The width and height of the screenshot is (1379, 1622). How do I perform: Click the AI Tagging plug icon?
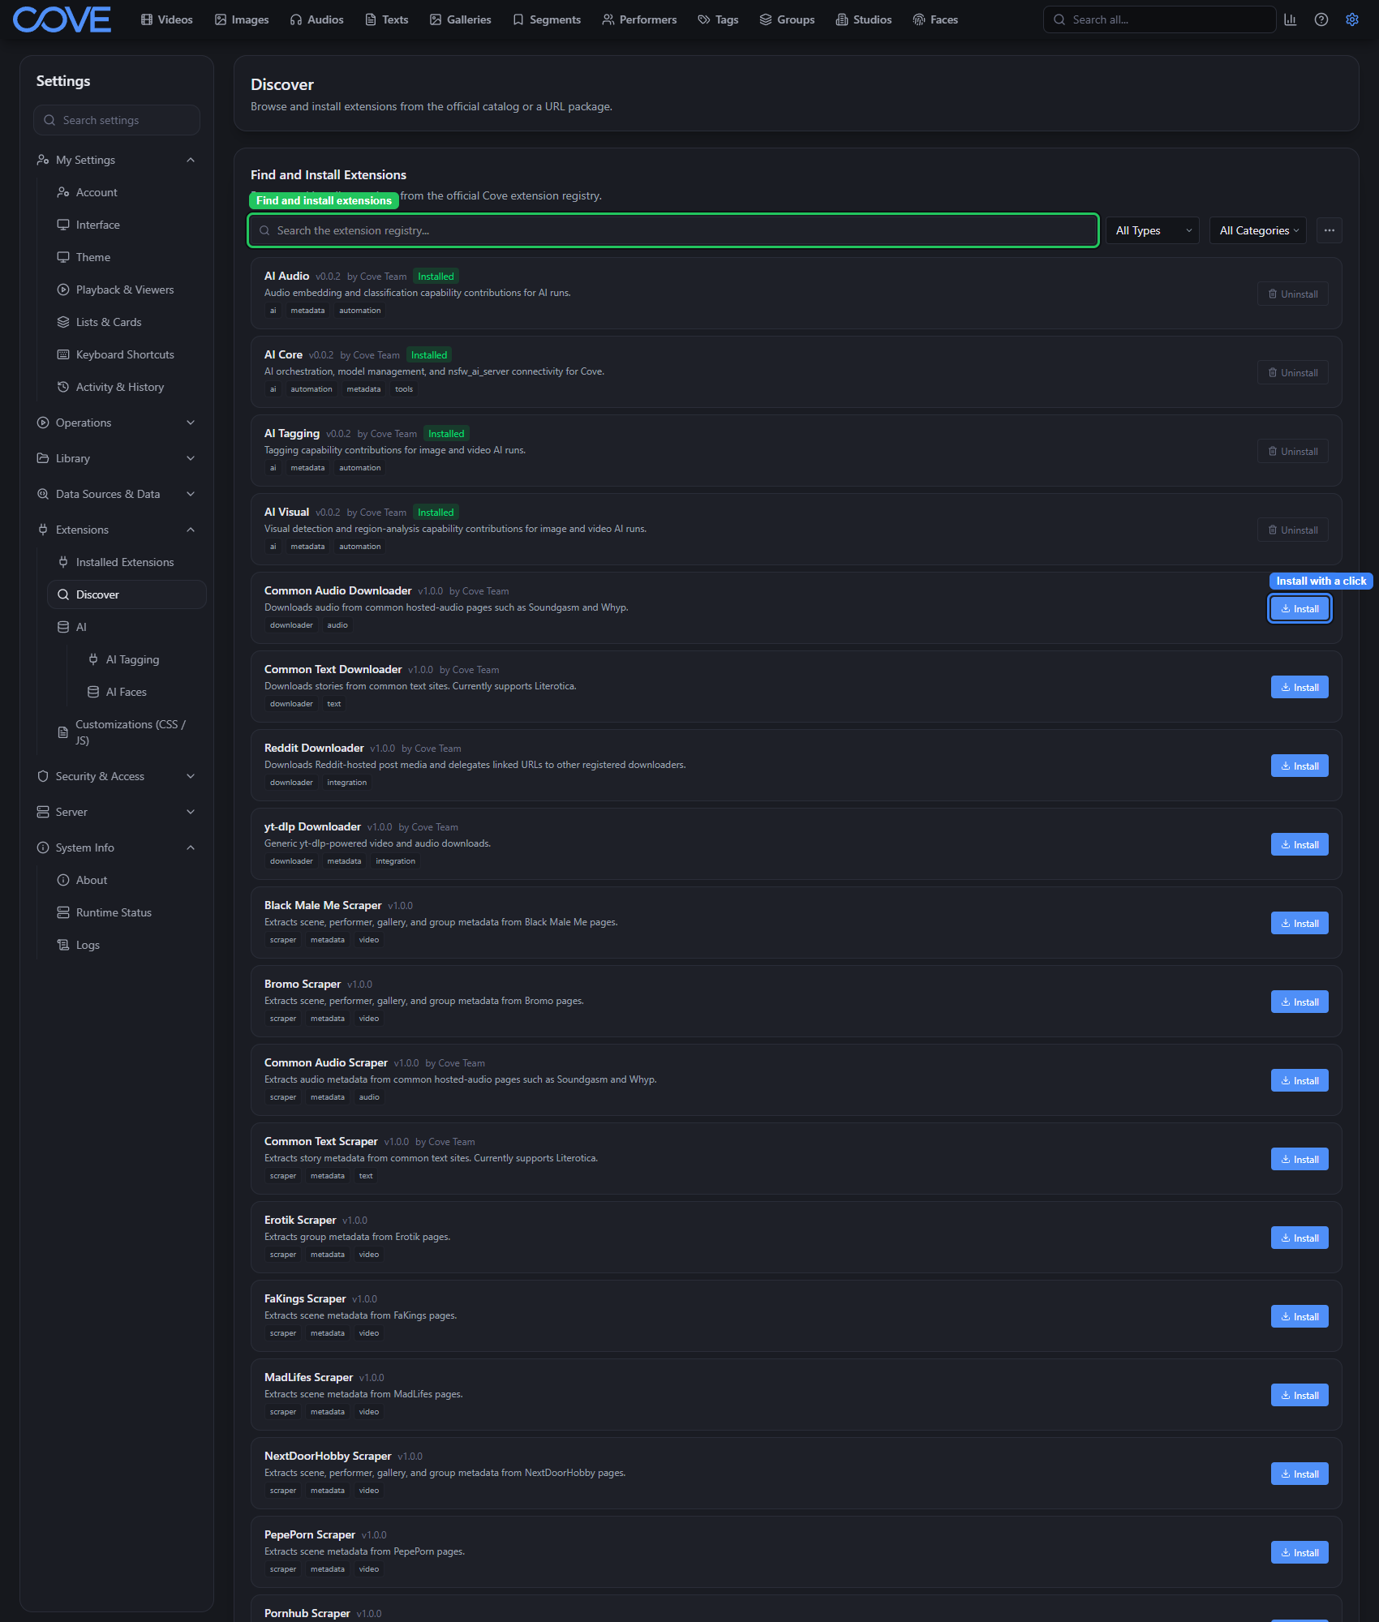coord(93,659)
